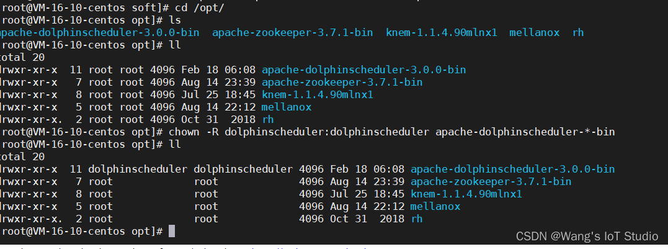
Task: Click apache-zookeeper-3.7.1-bin in the ls output line
Action: pyautogui.click(x=292, y=32)
